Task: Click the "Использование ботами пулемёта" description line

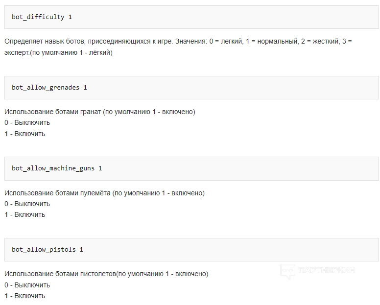Action: (104, 193)
